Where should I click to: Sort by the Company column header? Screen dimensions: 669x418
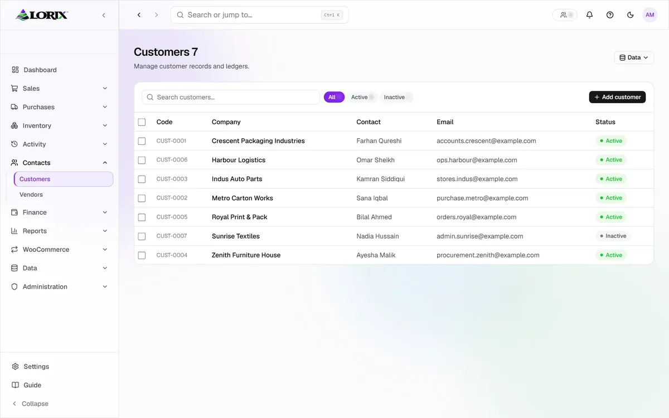226,122
